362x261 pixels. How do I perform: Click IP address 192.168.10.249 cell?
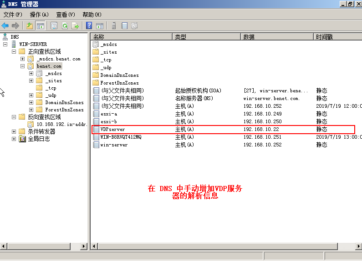262,114
